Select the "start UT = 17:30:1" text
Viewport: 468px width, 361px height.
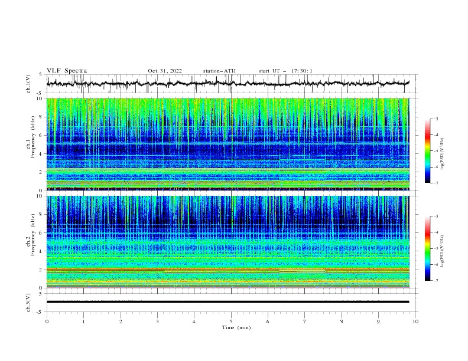[x=285, y=71]
